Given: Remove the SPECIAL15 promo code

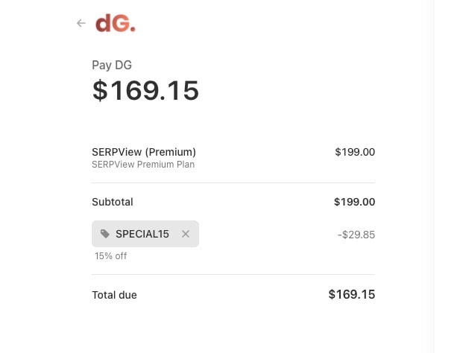Looking at the screenshot, I should coord(186,234).
